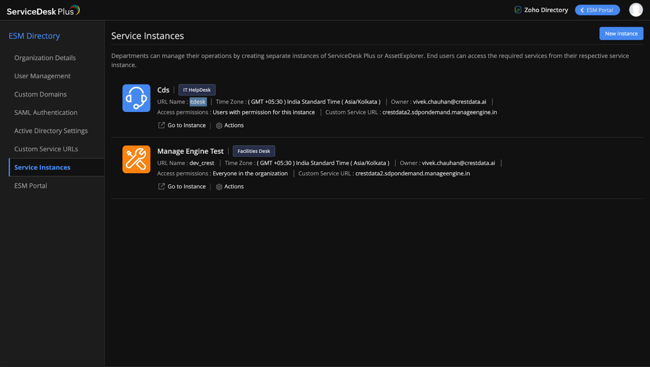
Task: Click the New Instance button
Action: (621, 33)
